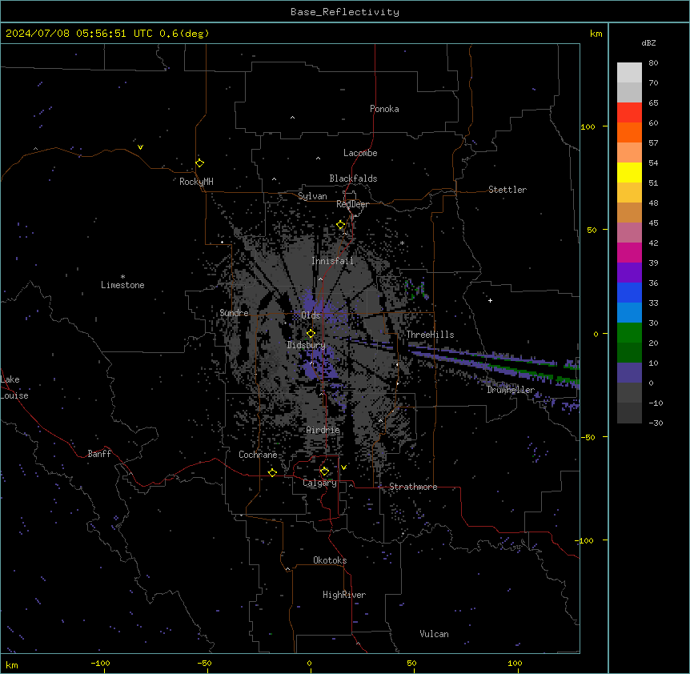Select the slate purple 10-0 dBZ swatch
Screen dimensions: 690x674
click(x=629, y=373)
